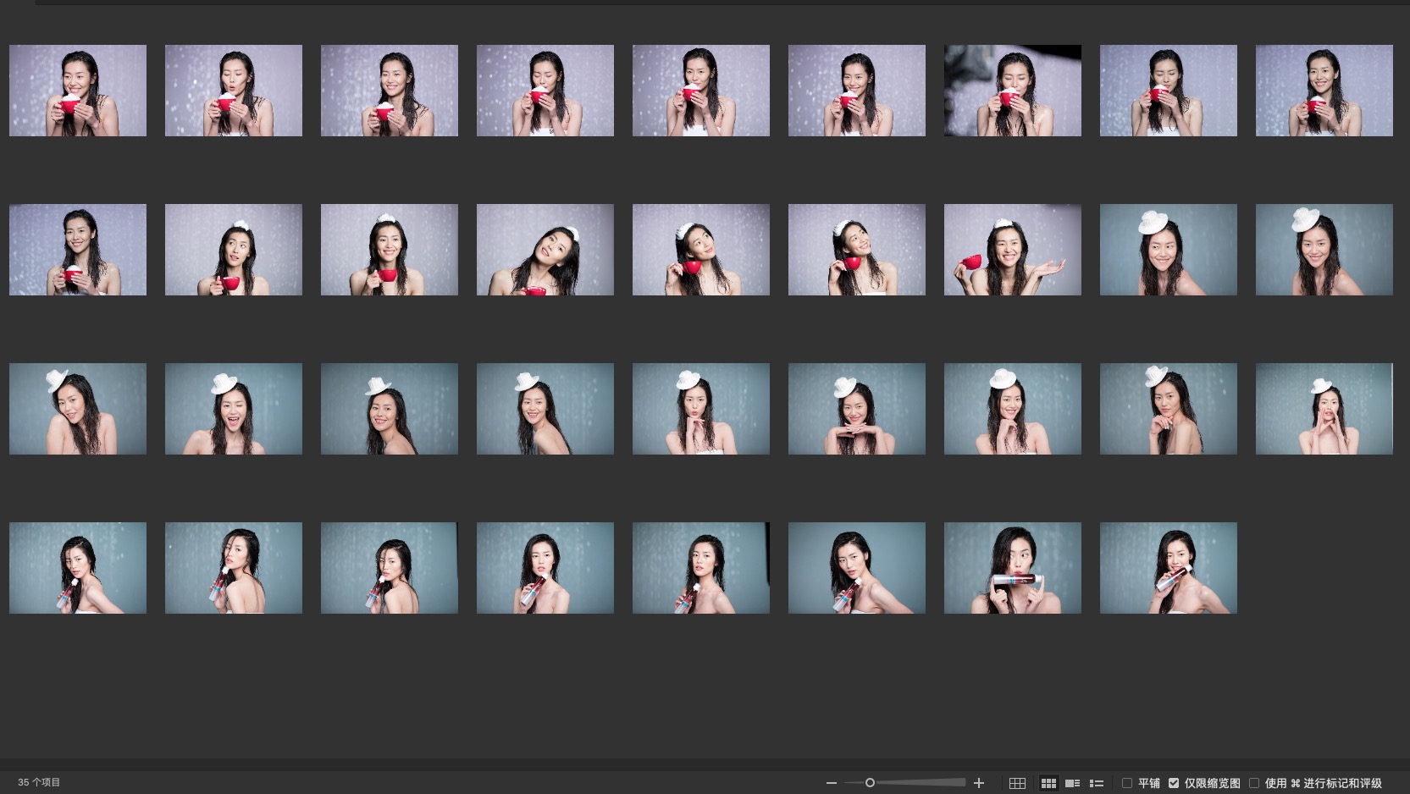This screenshot has width=1410, height=794.
Task: Click the plus icon to enlarge thumbnails
Action: (979, 783)
